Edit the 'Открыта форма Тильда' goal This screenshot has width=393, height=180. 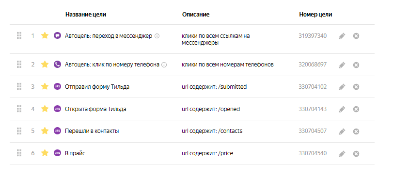click(x=342, y=109)
